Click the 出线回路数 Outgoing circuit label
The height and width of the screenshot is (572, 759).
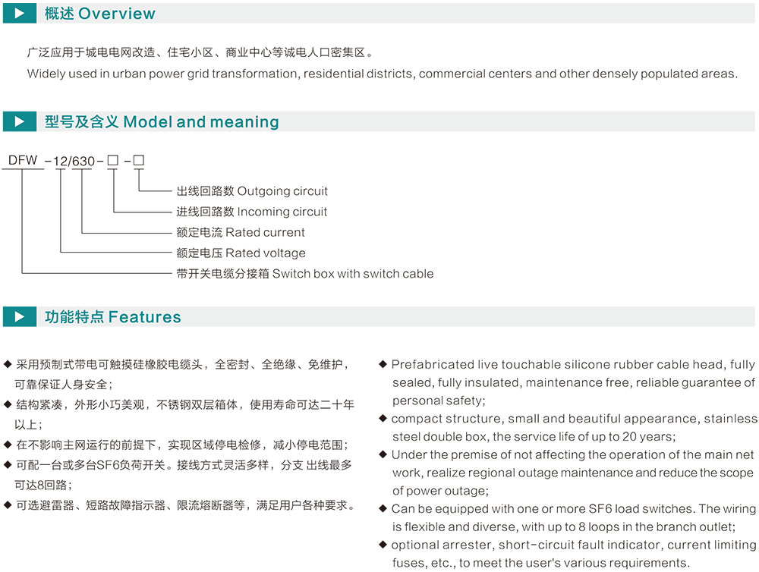coord(252,191)
